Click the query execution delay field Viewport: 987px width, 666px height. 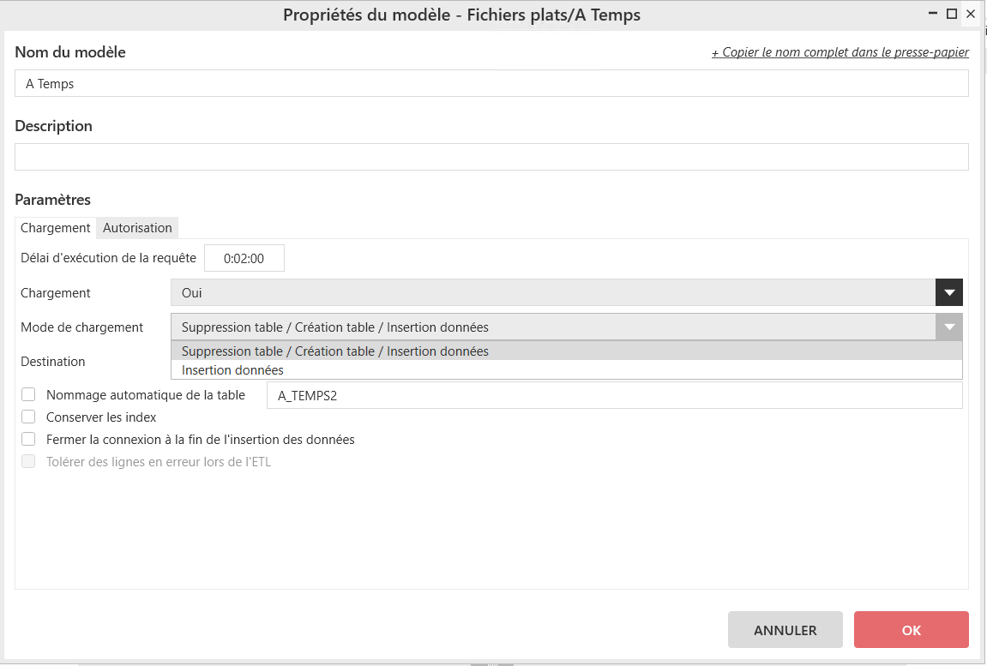(244, 258)
